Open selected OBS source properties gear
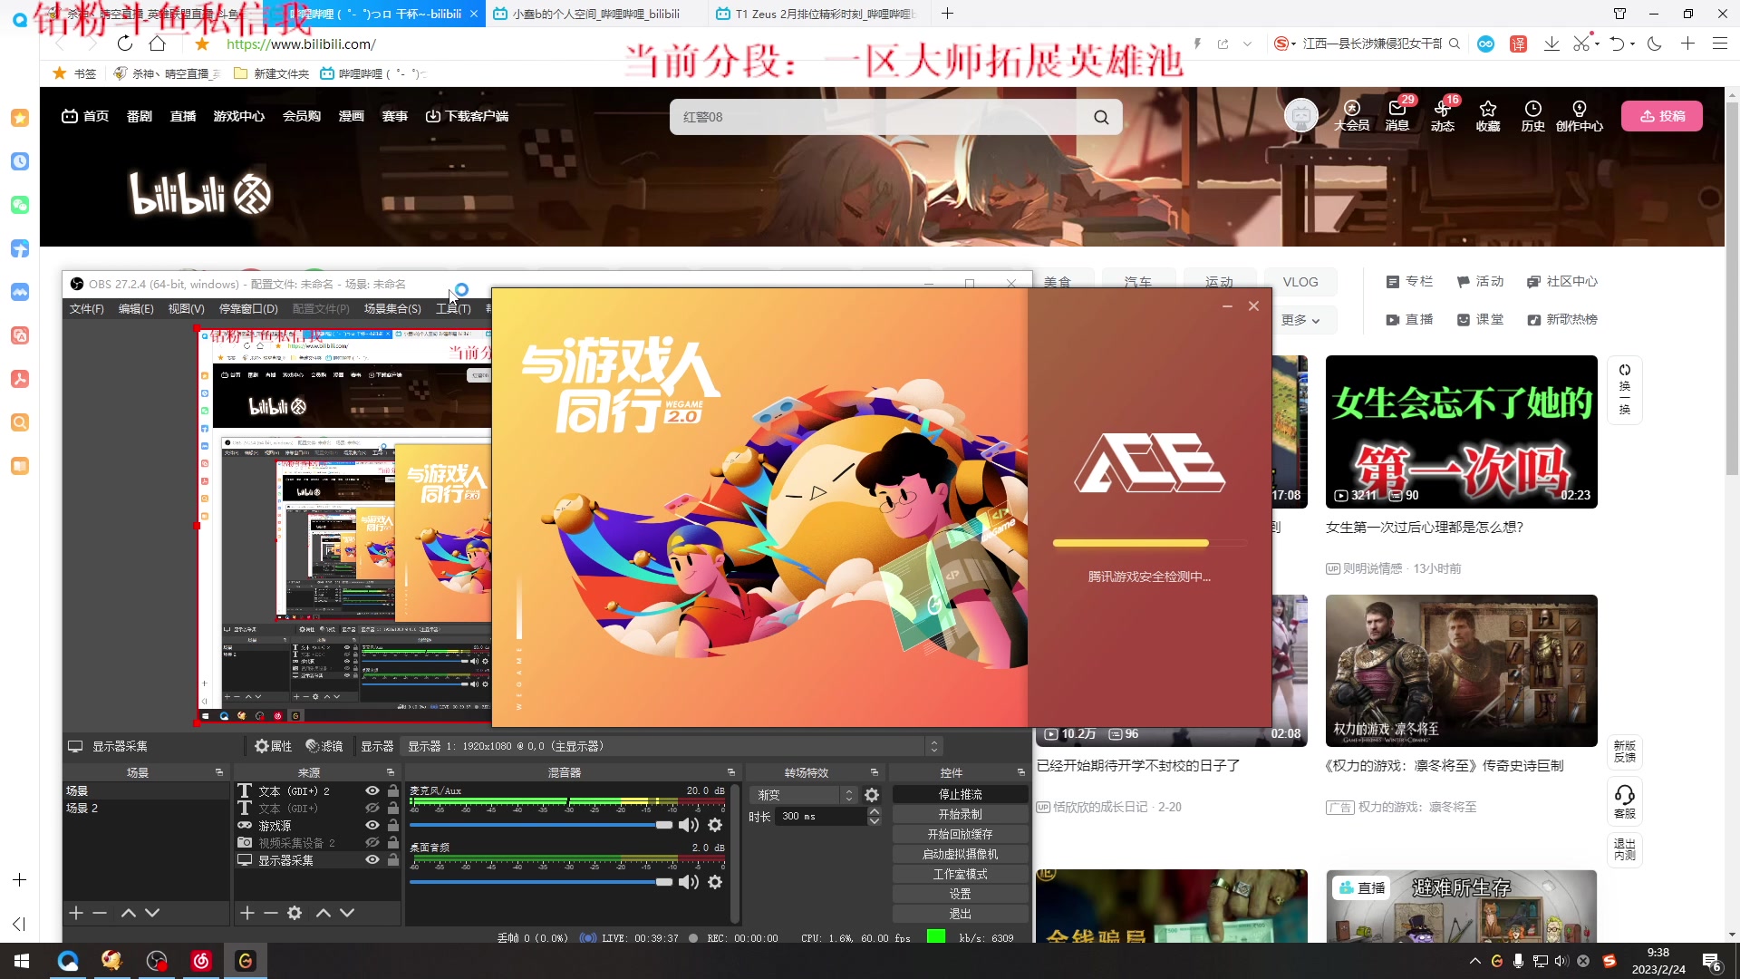The width and height of the screenshot is (1740, 979). 295,913
